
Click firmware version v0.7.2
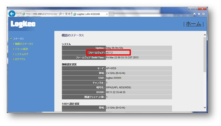(x=109, y=53)
